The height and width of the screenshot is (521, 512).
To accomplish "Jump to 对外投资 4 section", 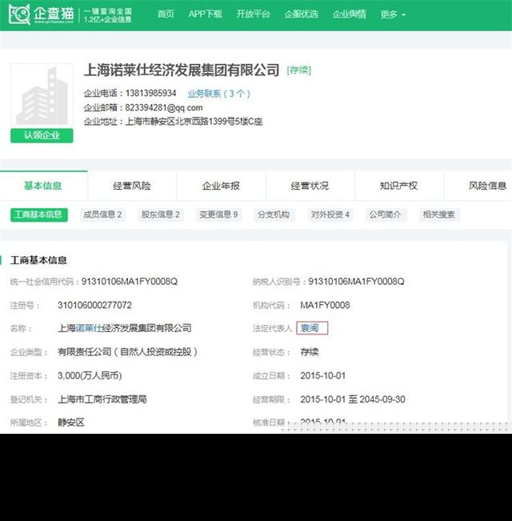I will tap(330, 214).
